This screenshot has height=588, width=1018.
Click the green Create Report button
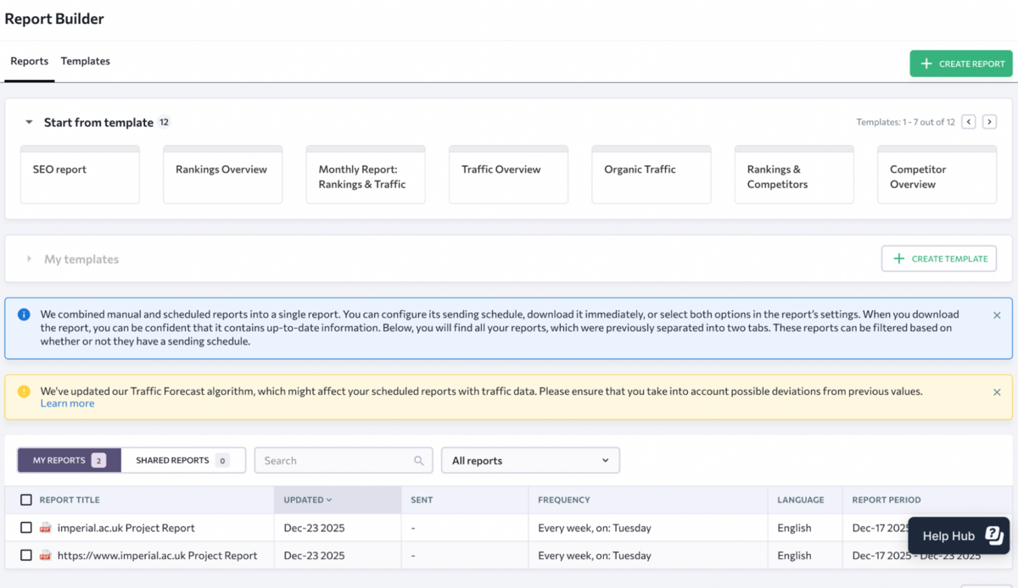click(x=961, y=64)
